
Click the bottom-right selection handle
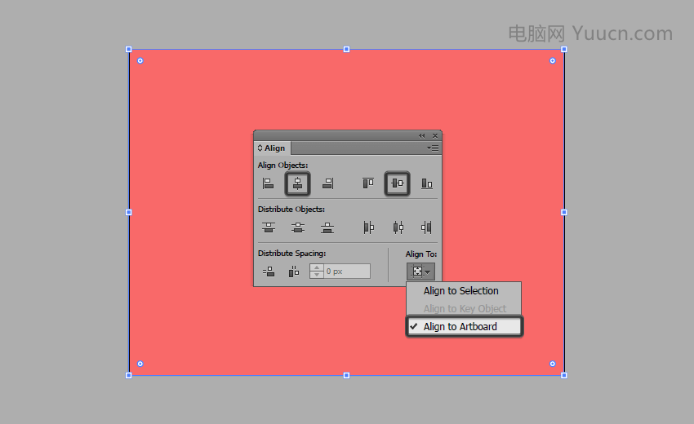(564, 375)
